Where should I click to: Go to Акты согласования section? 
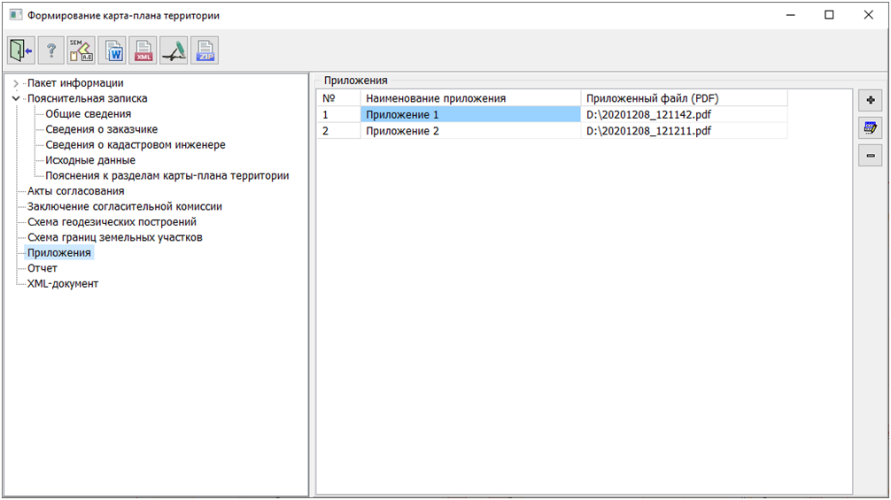tap(75, 191)
